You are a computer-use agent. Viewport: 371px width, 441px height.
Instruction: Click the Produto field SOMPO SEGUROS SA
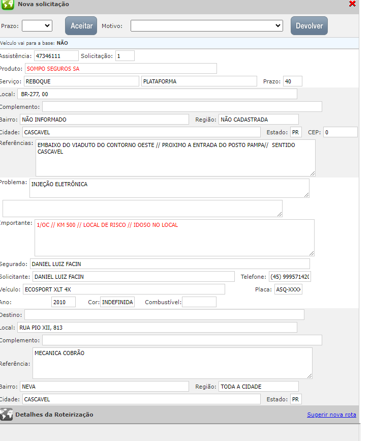(x=121, y=69)
